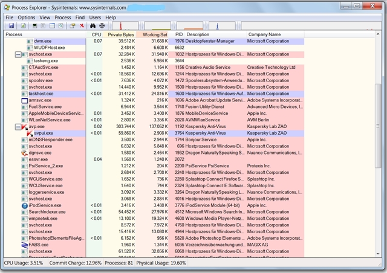Select AppleMobileDeviceServic... process row

tap(154, 114)
